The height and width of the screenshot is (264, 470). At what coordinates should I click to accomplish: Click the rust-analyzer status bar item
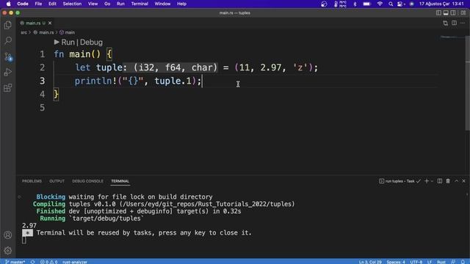pyautogui.click(x=75, y=262)
